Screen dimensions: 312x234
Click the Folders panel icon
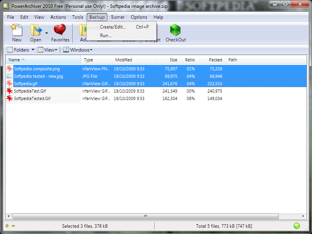tap(9, 50)
